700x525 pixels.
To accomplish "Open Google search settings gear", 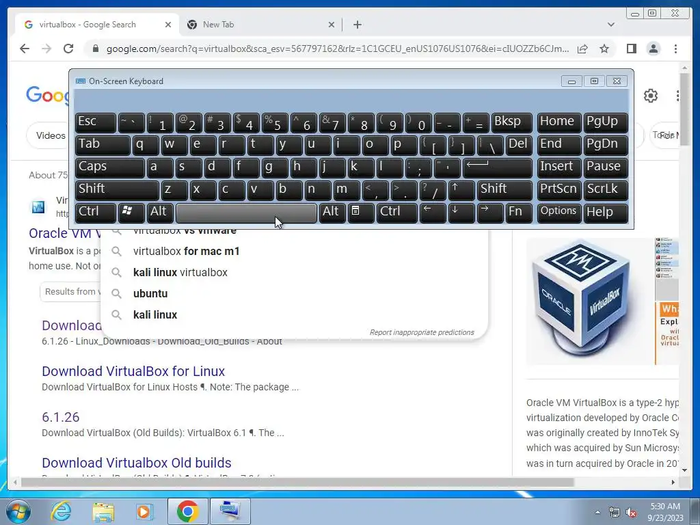I will 651,96.
